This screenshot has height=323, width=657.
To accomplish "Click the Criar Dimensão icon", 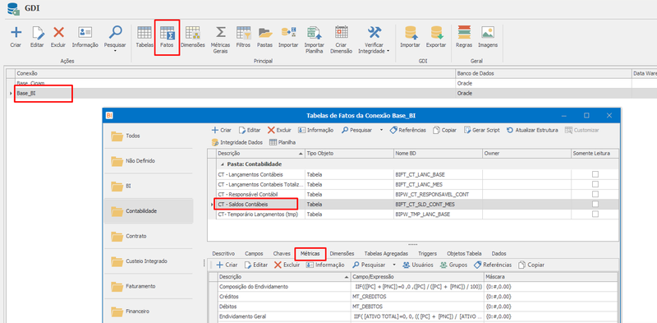I will (x=341, y=39).
